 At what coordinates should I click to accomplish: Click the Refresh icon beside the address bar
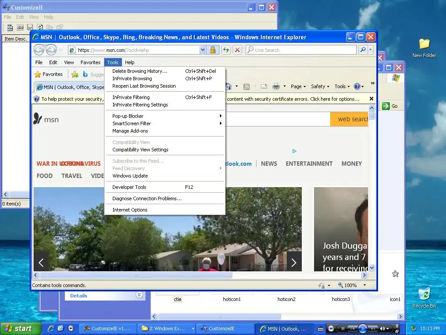pyautogui.click(x=226, y=50)
